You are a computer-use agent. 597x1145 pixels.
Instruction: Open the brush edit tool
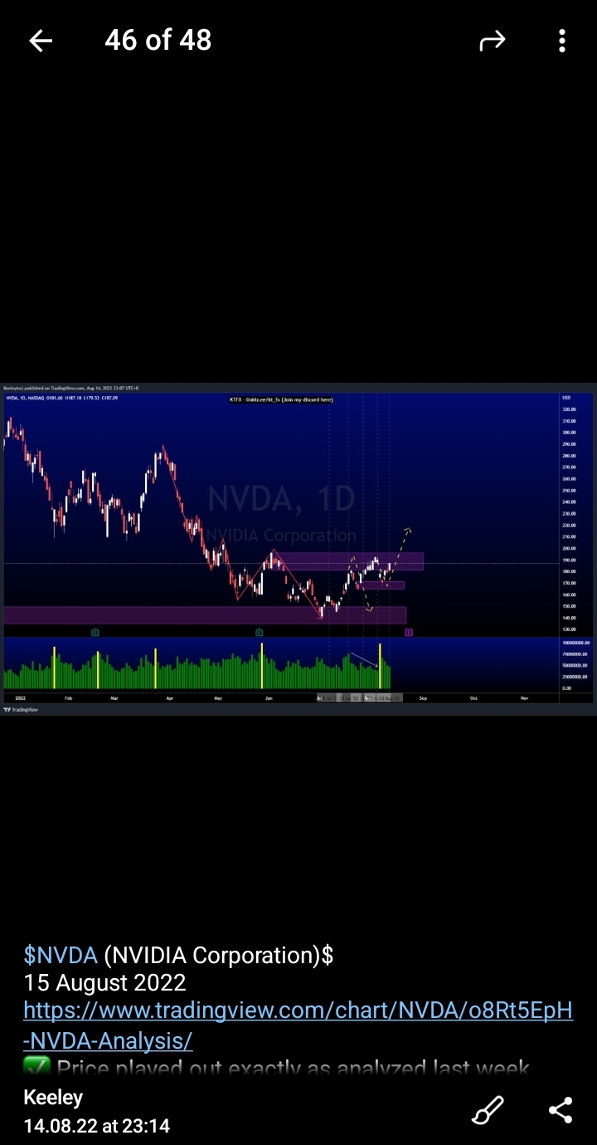point(488,1110)
